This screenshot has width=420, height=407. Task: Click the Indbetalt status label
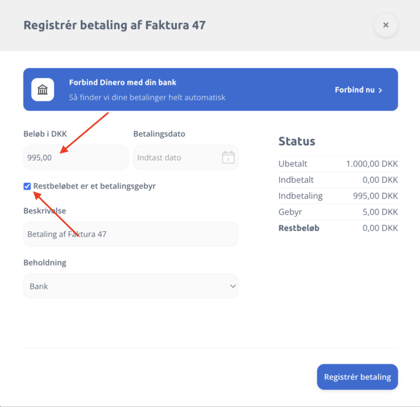pyautogui.click(x=296, y=180)
